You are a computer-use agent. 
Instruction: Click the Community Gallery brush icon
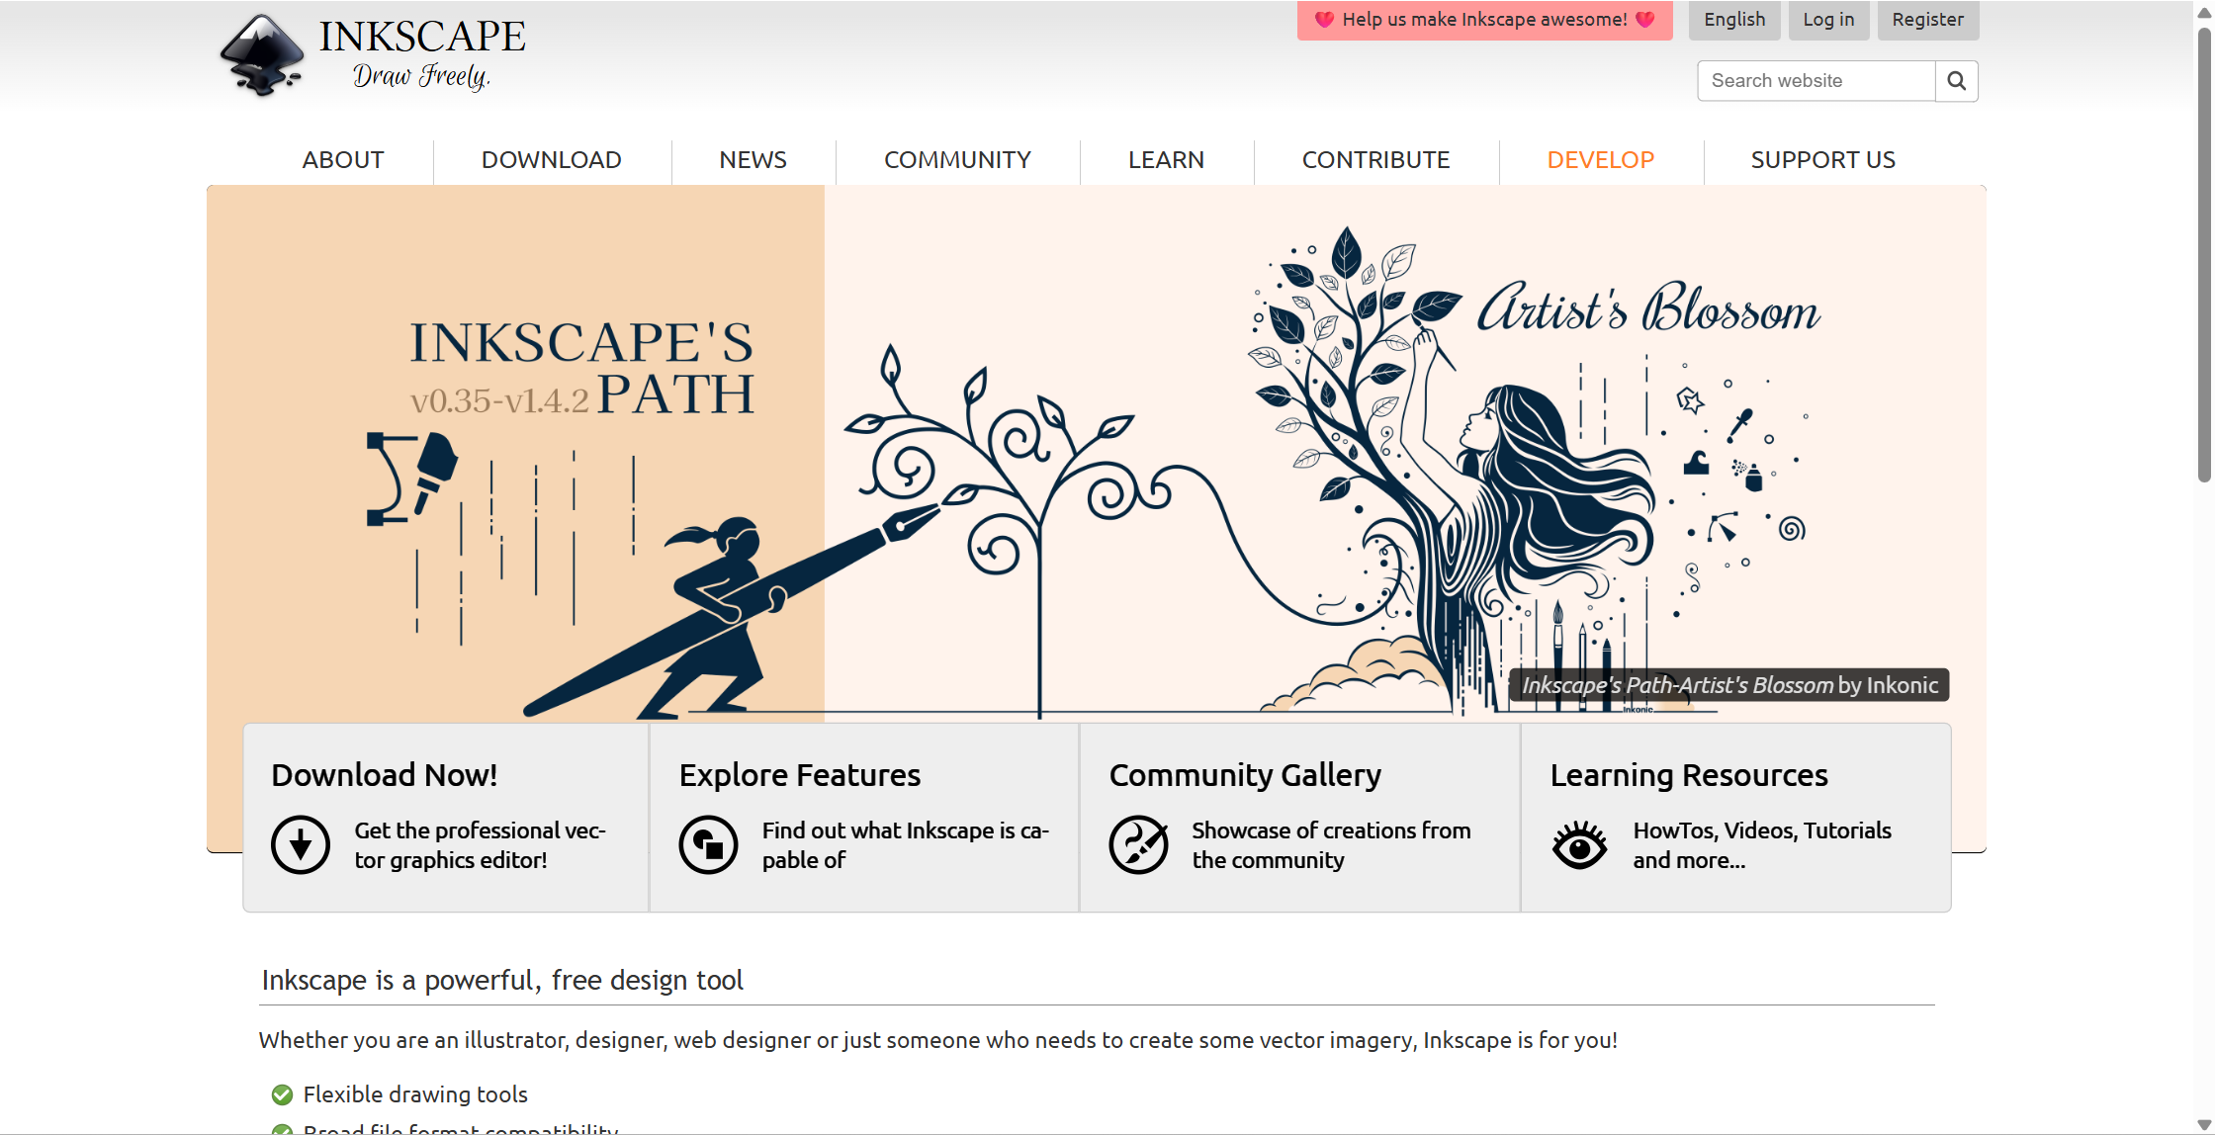pyautogui.click(x=1138, y=845)
